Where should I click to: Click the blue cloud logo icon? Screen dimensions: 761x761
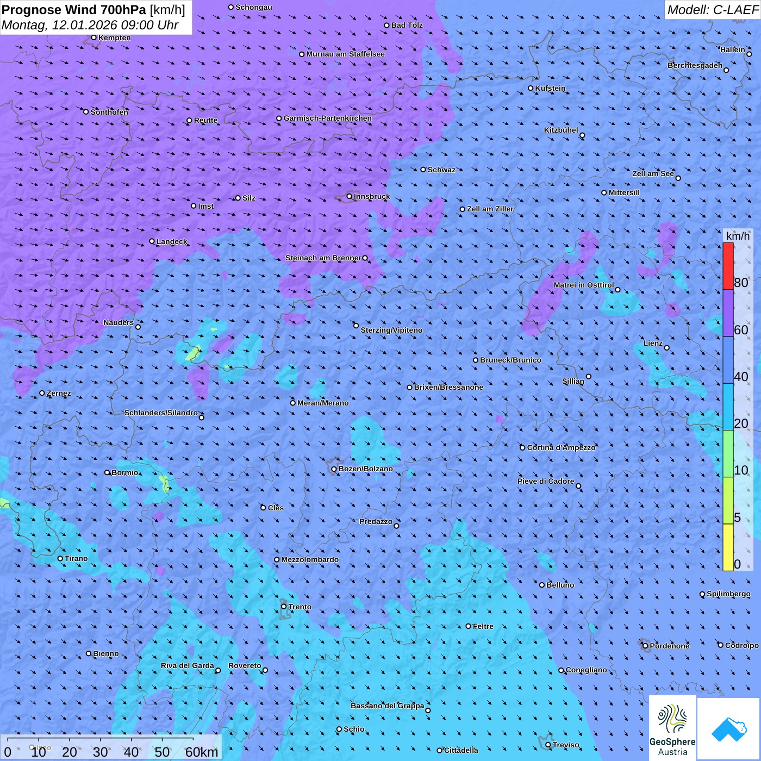coord(728,729)
